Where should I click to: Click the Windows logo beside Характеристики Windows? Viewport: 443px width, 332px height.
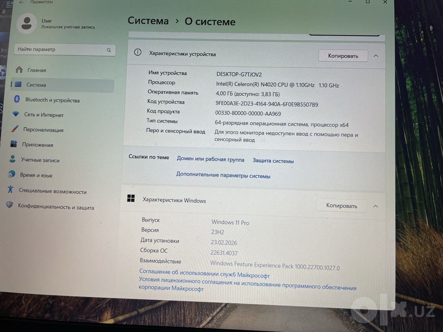131,198
